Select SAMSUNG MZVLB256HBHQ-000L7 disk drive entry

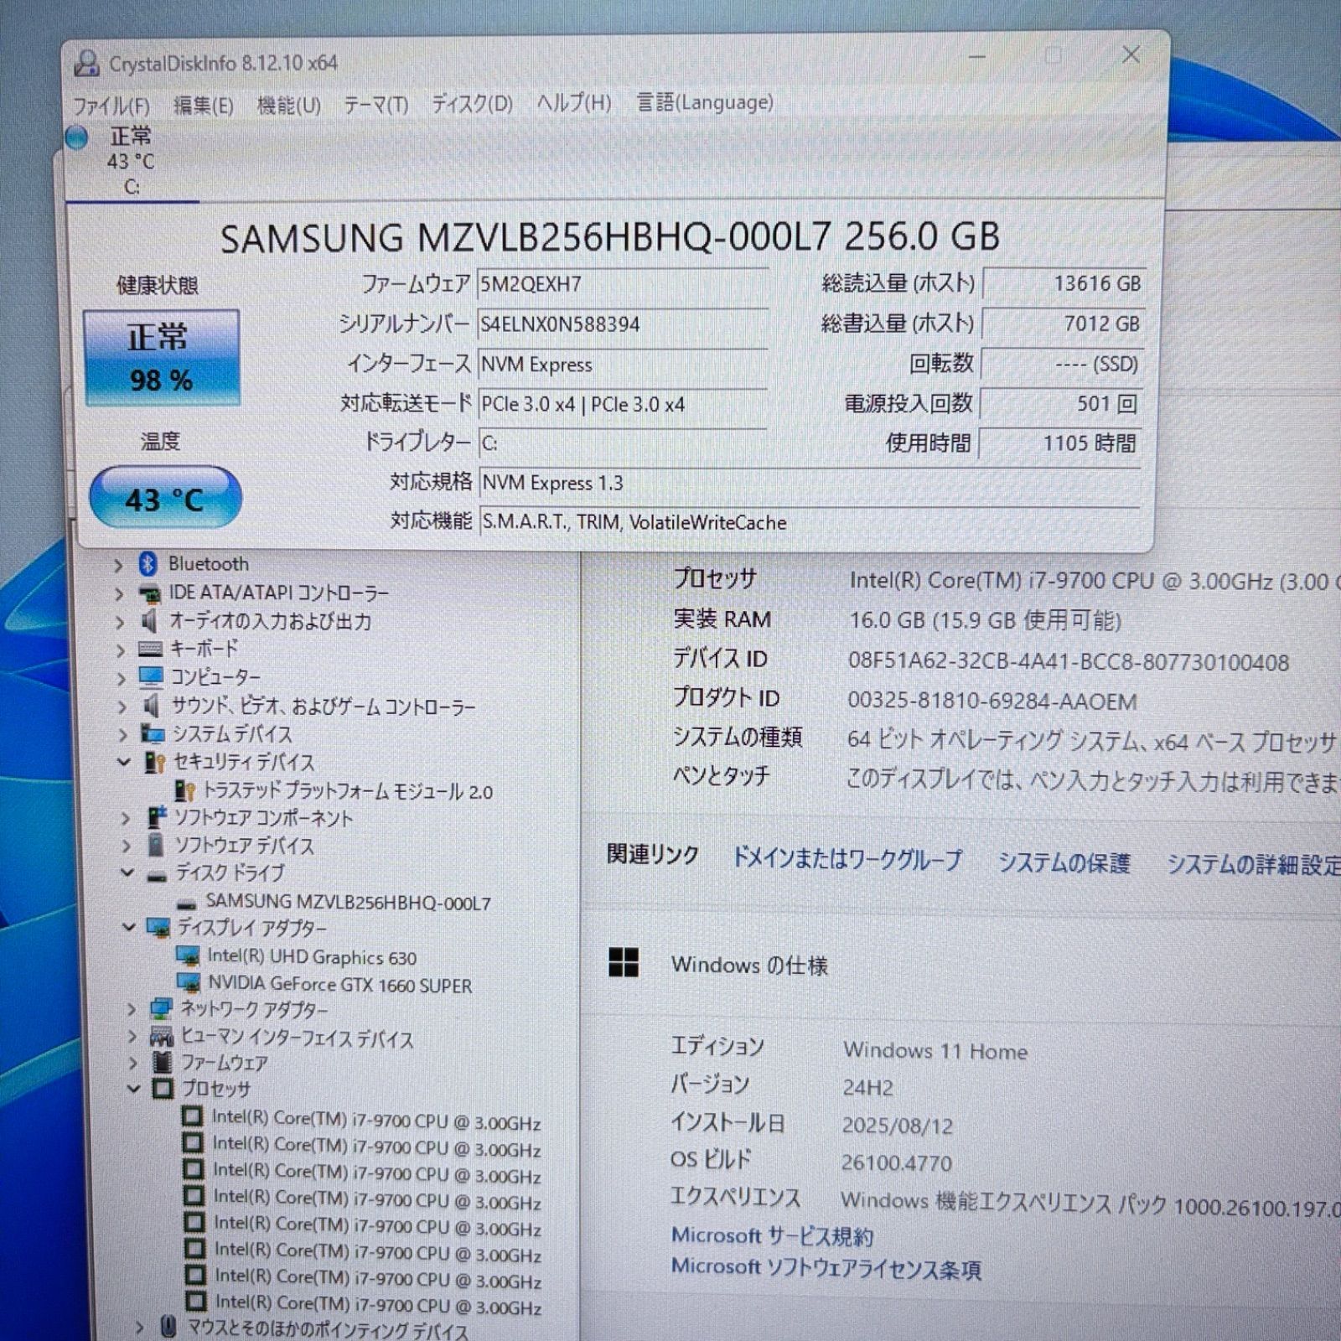coord(349,903)
